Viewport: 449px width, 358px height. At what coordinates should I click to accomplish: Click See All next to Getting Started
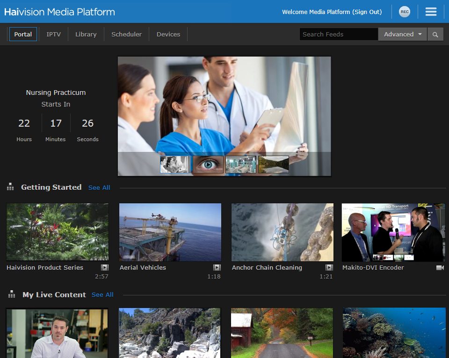pos(99,187)
